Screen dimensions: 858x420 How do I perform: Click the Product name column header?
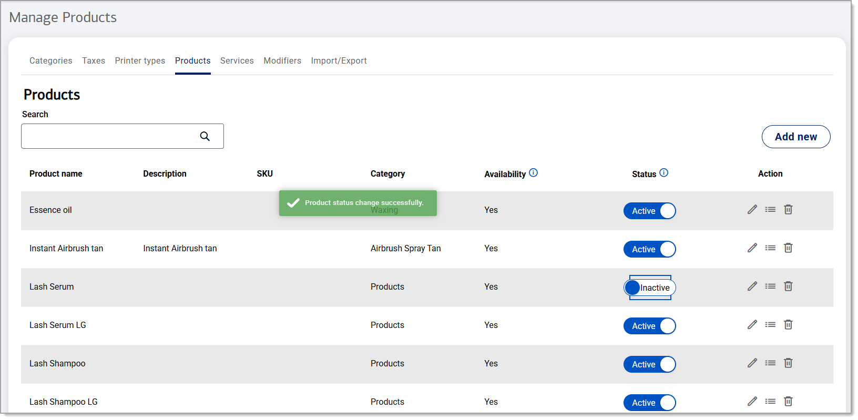[x=56, y=173]
